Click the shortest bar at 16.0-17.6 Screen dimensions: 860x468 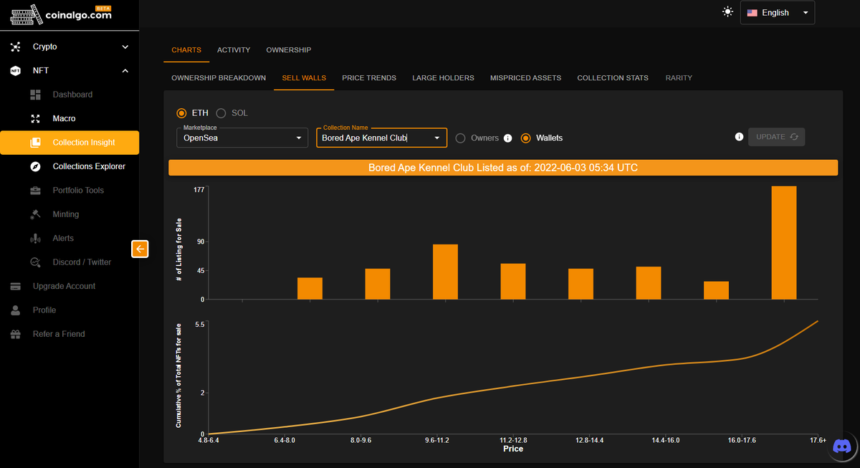tap(716, 290)
